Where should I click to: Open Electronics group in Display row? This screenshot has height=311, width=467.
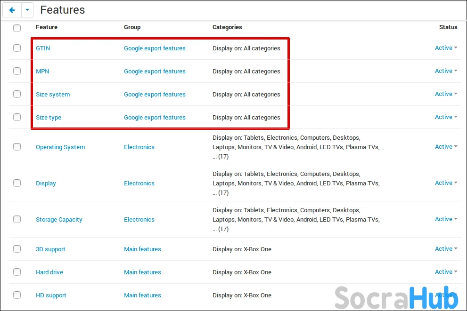(x=139, y=183)
